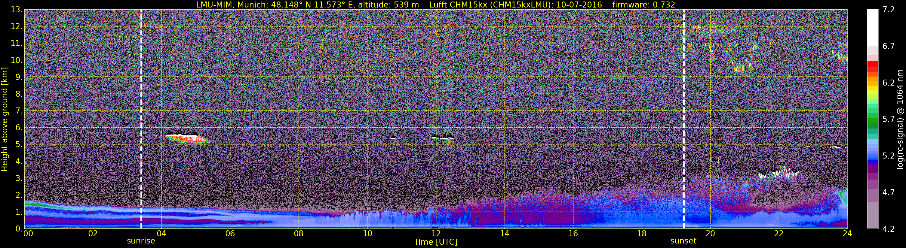Click the 'sunrise' label below the axis
The height and width of the screenshot is (248, 906).
pyautogui.click(x=141, y=241)
